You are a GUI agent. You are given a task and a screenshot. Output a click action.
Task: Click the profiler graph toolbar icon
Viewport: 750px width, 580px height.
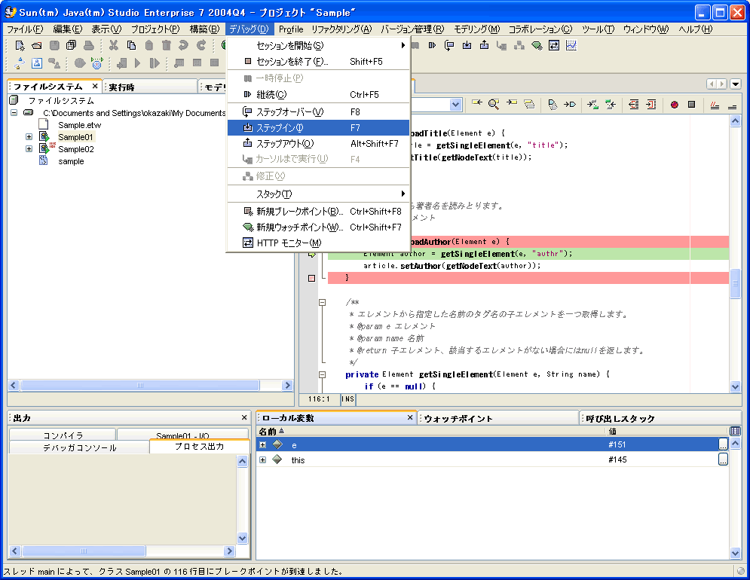571,45
